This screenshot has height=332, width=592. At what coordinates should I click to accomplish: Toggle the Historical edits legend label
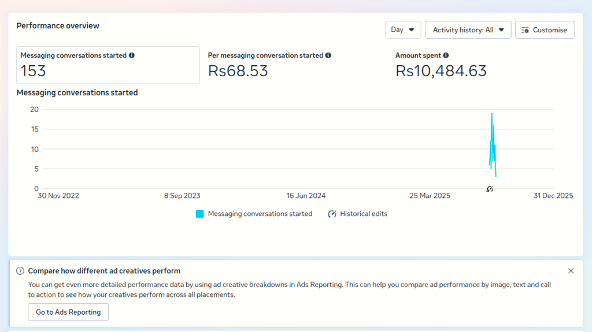[x=363, y=214]
